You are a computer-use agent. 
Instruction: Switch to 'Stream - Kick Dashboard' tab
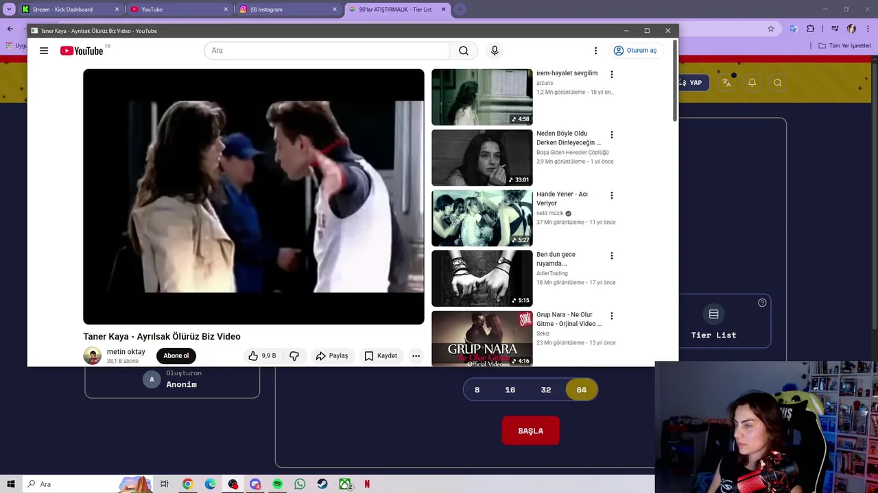point(70,10)
